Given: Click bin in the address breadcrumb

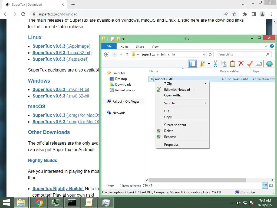Looking at the screenshot, I should point(163,54).
